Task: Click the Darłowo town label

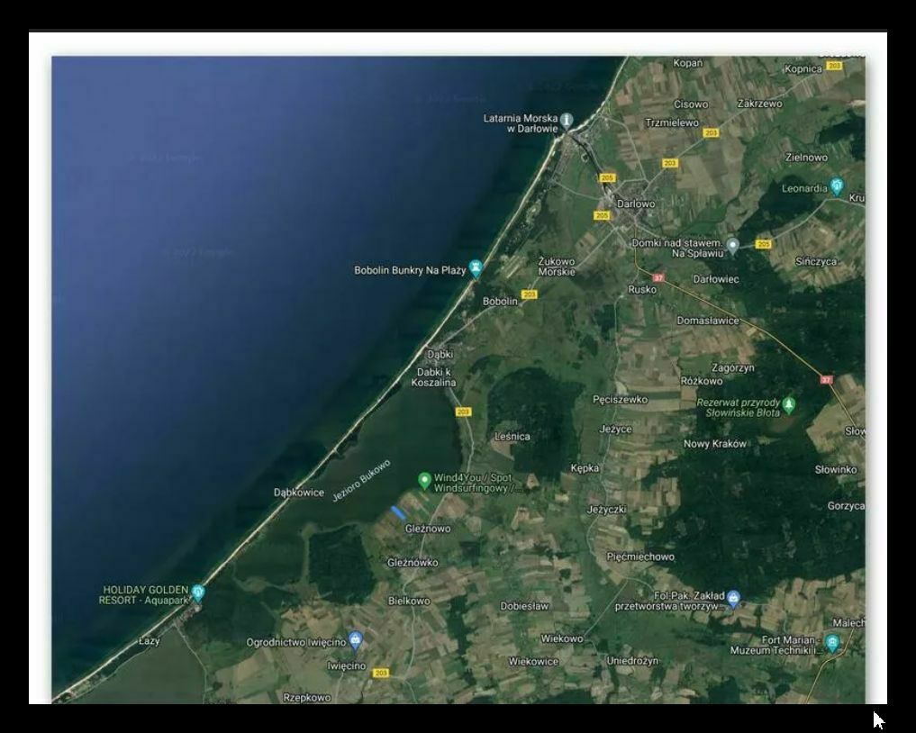Action: 636,204
